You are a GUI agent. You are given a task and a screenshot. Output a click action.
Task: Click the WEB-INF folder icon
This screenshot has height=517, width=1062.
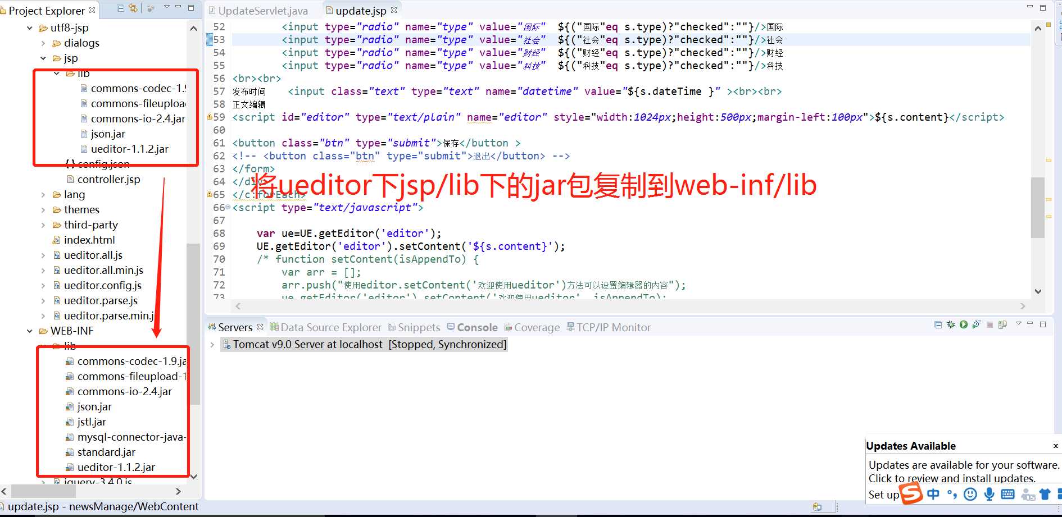click(43, 331)
